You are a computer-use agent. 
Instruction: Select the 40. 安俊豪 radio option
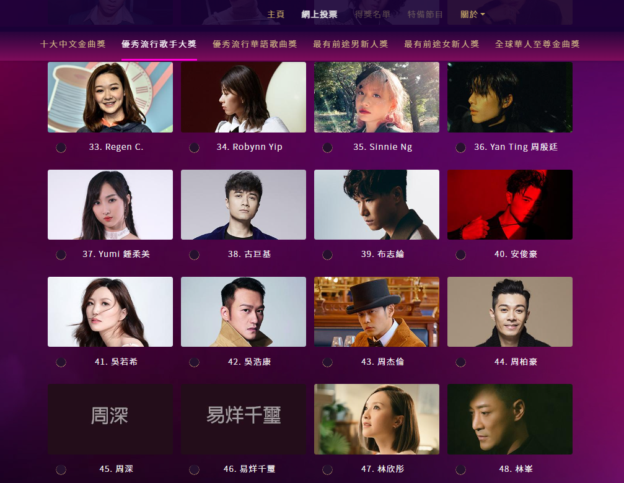(461, 255)
